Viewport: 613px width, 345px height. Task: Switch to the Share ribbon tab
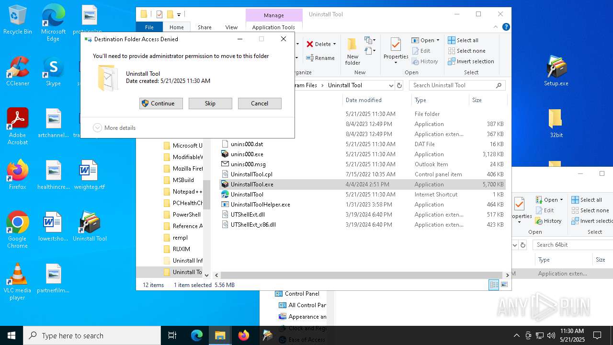(x=204, y=27)
